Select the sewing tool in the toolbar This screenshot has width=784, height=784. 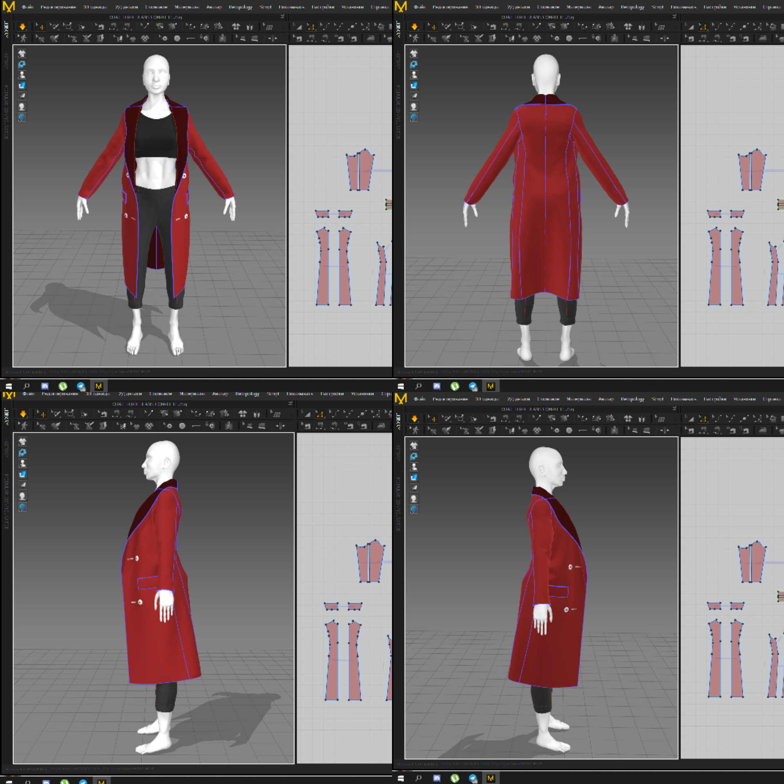coord(101,27)
